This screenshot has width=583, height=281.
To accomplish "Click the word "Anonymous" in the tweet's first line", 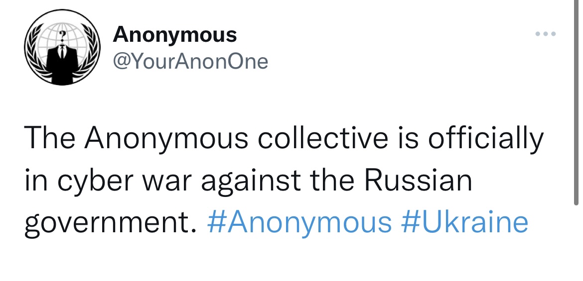I will [x=167, y=139].
